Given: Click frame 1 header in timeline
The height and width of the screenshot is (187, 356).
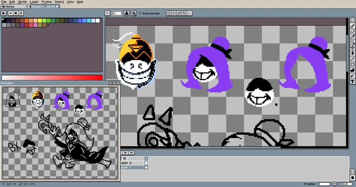Looking at the screenshot, I should [146, 159].
